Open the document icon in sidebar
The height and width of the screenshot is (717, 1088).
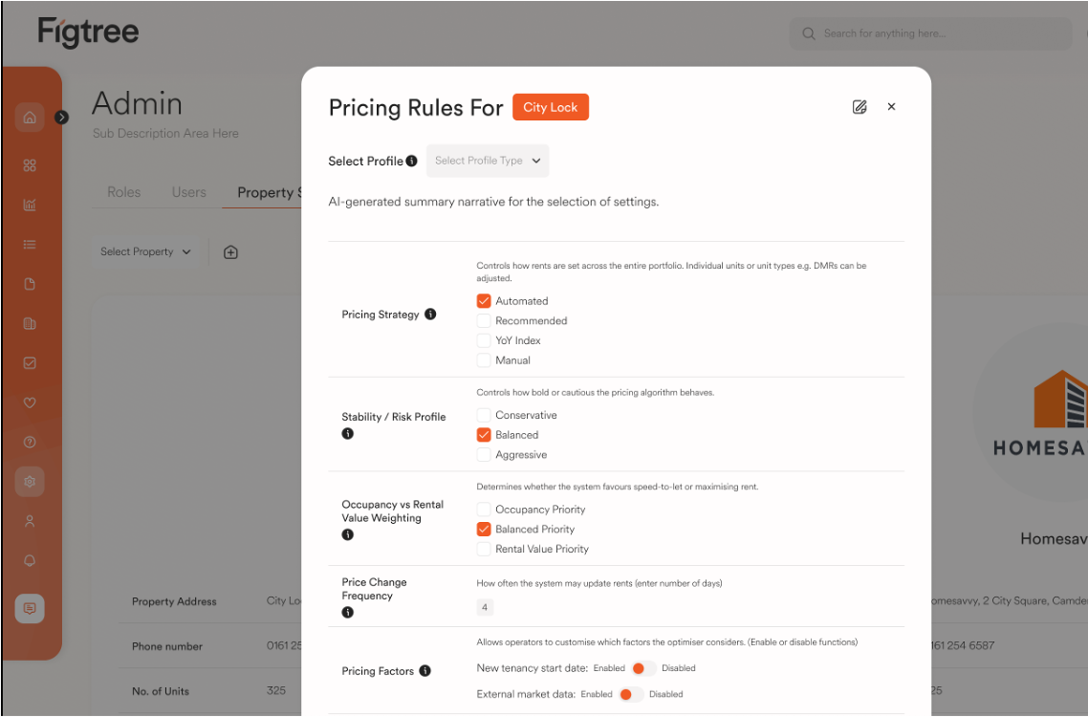[x=30, y=284]
